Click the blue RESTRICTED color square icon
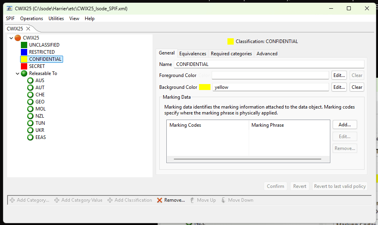The width and height of the screenshot is (378, 225). pos(24,52)
